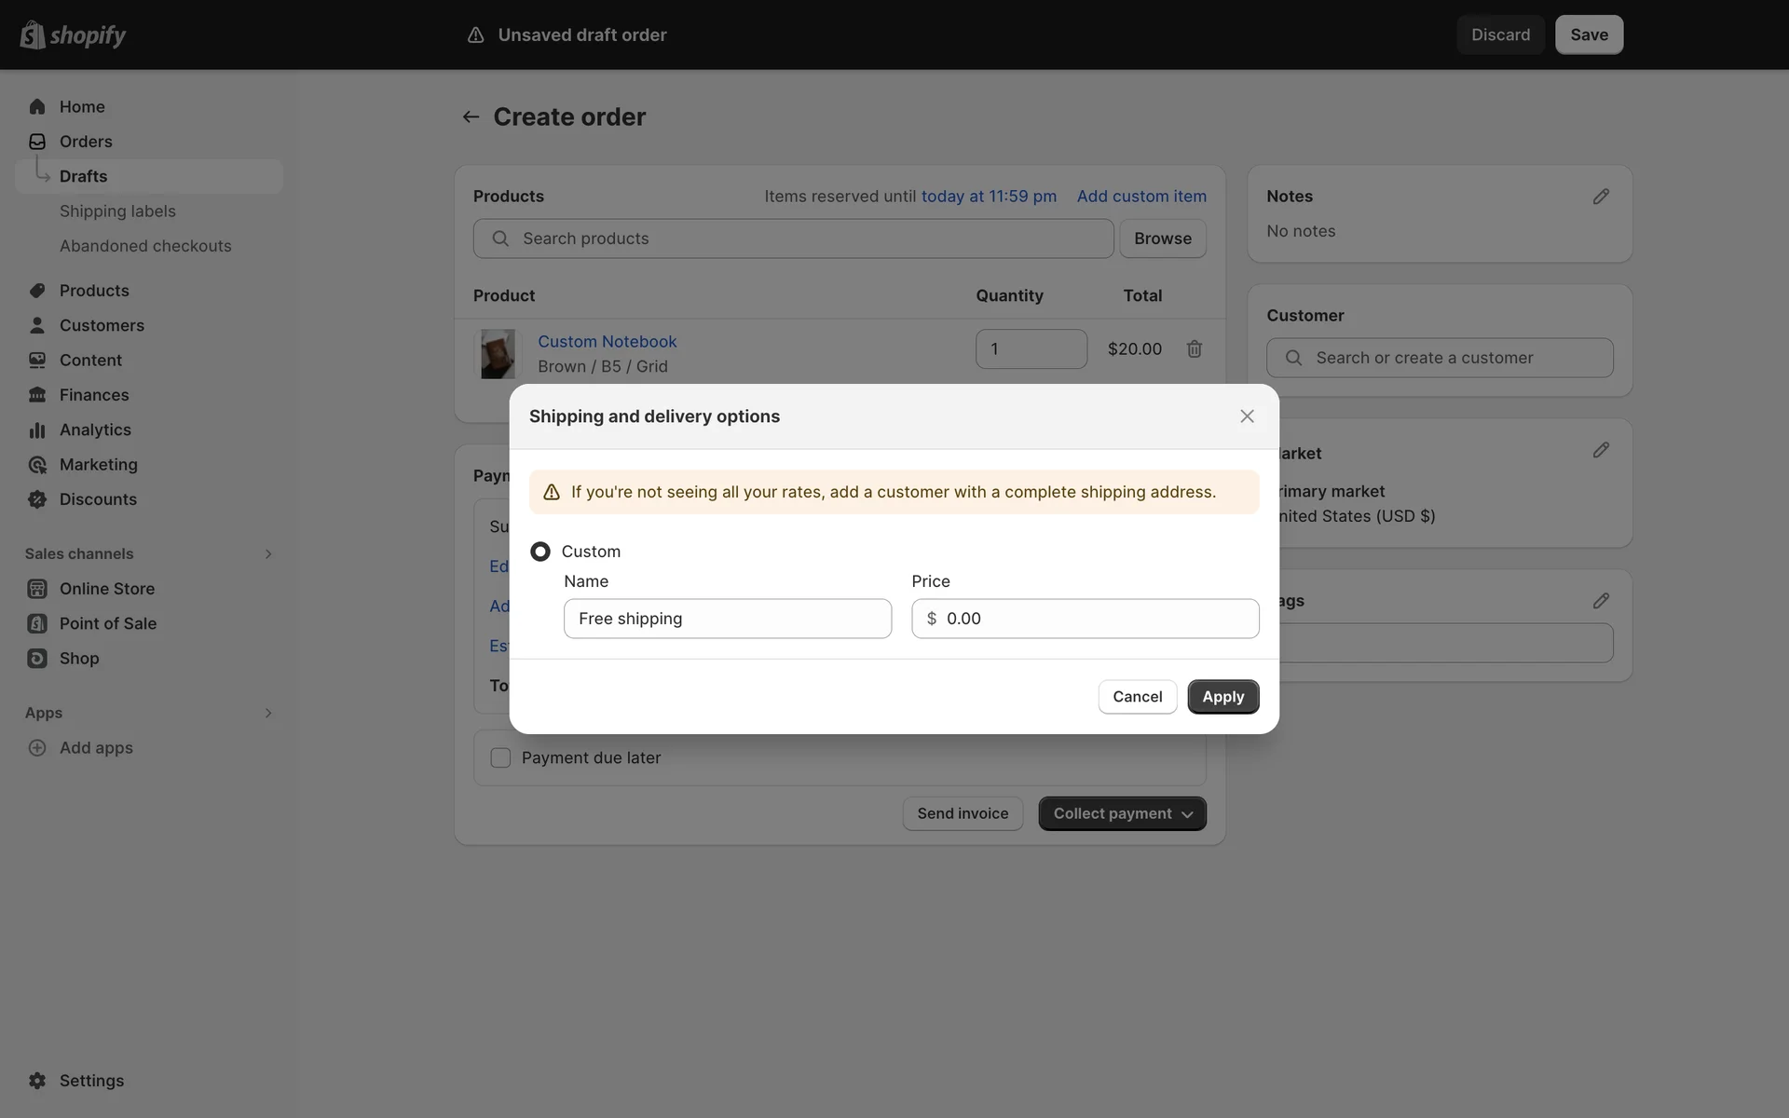This screenshot has width=1789, height=1118.
Task: Open the Collect payment dropdown
Action: click(x=1122, y=813)
